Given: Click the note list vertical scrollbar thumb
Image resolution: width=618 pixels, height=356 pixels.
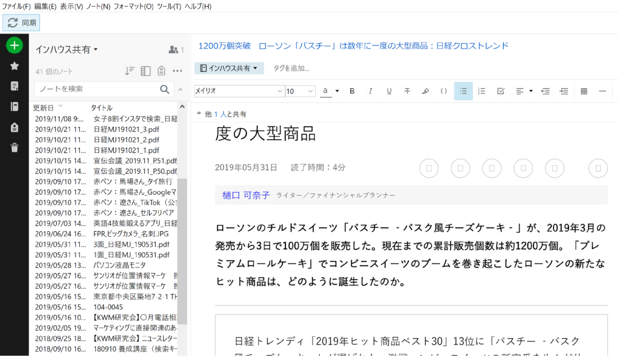Looking at the screenshot, I should pyautogui.click(x=182, y=251).
